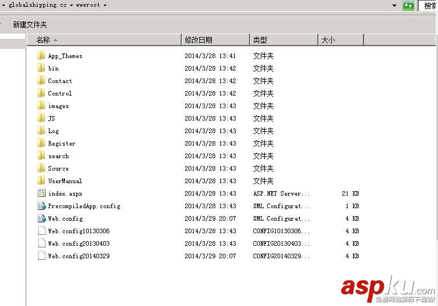Viewport: 438px width, 306px height.
Task: Expand the wwwroot breadcrumb dropdown arrow
Action: 105,5
